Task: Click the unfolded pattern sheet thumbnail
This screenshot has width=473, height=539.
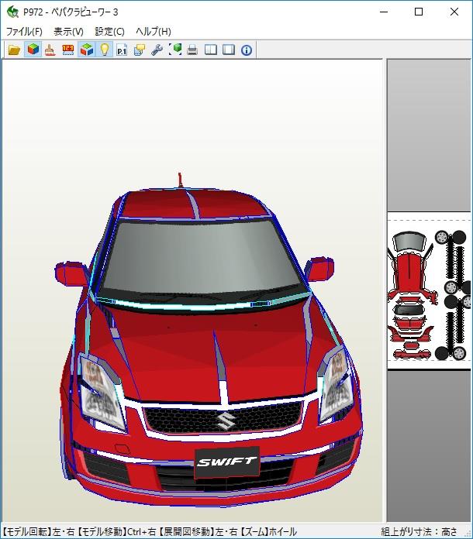Action: [429, 291]
